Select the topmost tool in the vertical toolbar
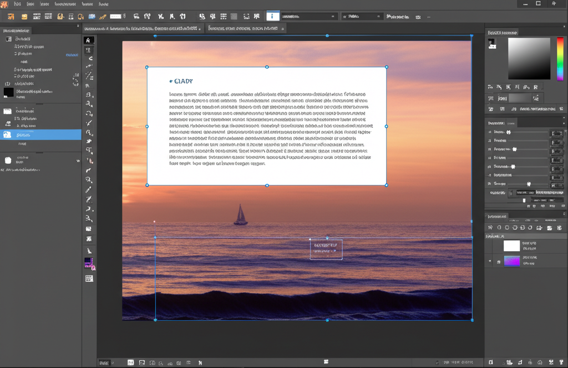This screenshot has width=568, height=368. 89,40
